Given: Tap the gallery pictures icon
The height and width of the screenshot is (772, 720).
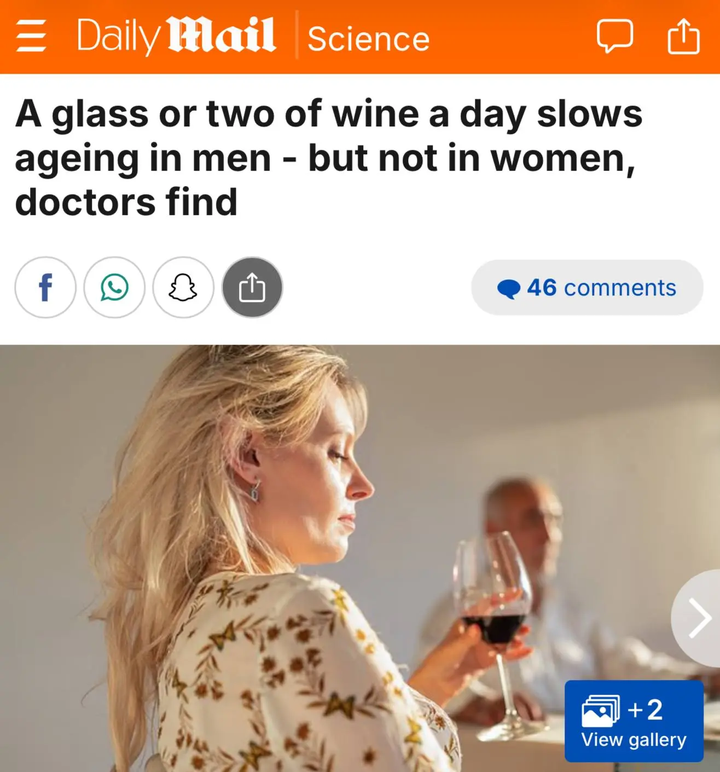Looking at the screenshot, I should coord(600,710).
